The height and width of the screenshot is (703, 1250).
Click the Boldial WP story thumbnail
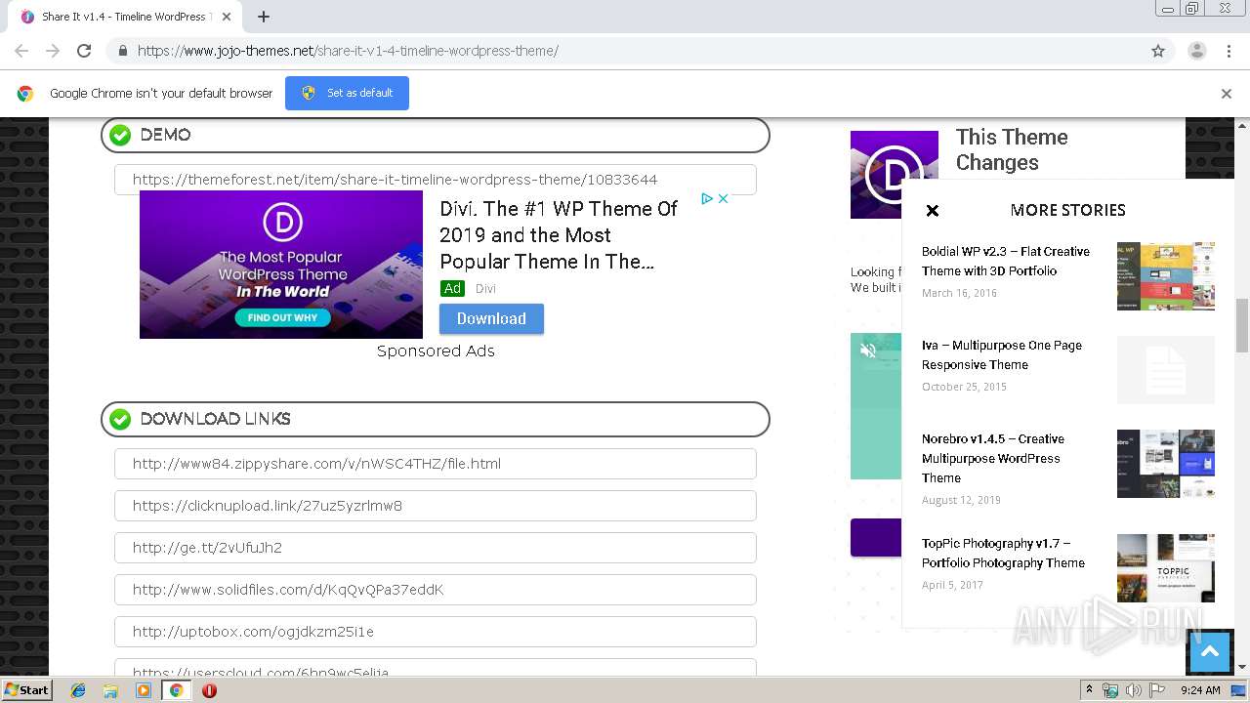coord(1166,276)
